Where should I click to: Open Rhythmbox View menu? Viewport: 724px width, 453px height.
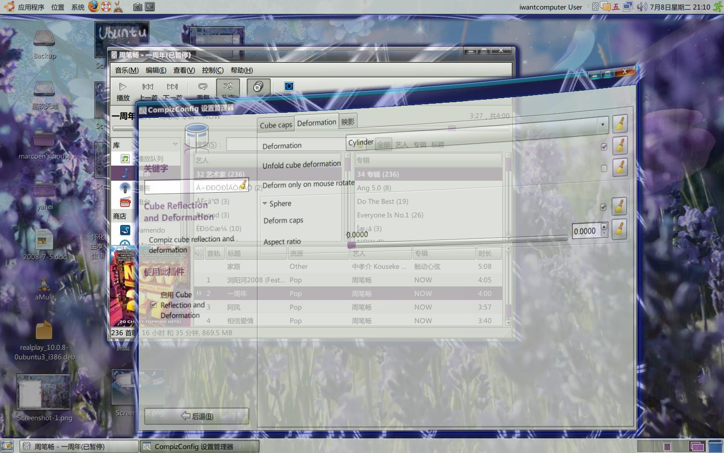pyautogui.click(x=184, y=70)
